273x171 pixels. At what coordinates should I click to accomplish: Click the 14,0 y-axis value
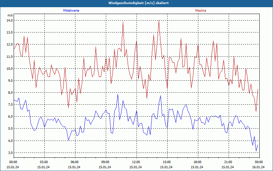[10, 21]
